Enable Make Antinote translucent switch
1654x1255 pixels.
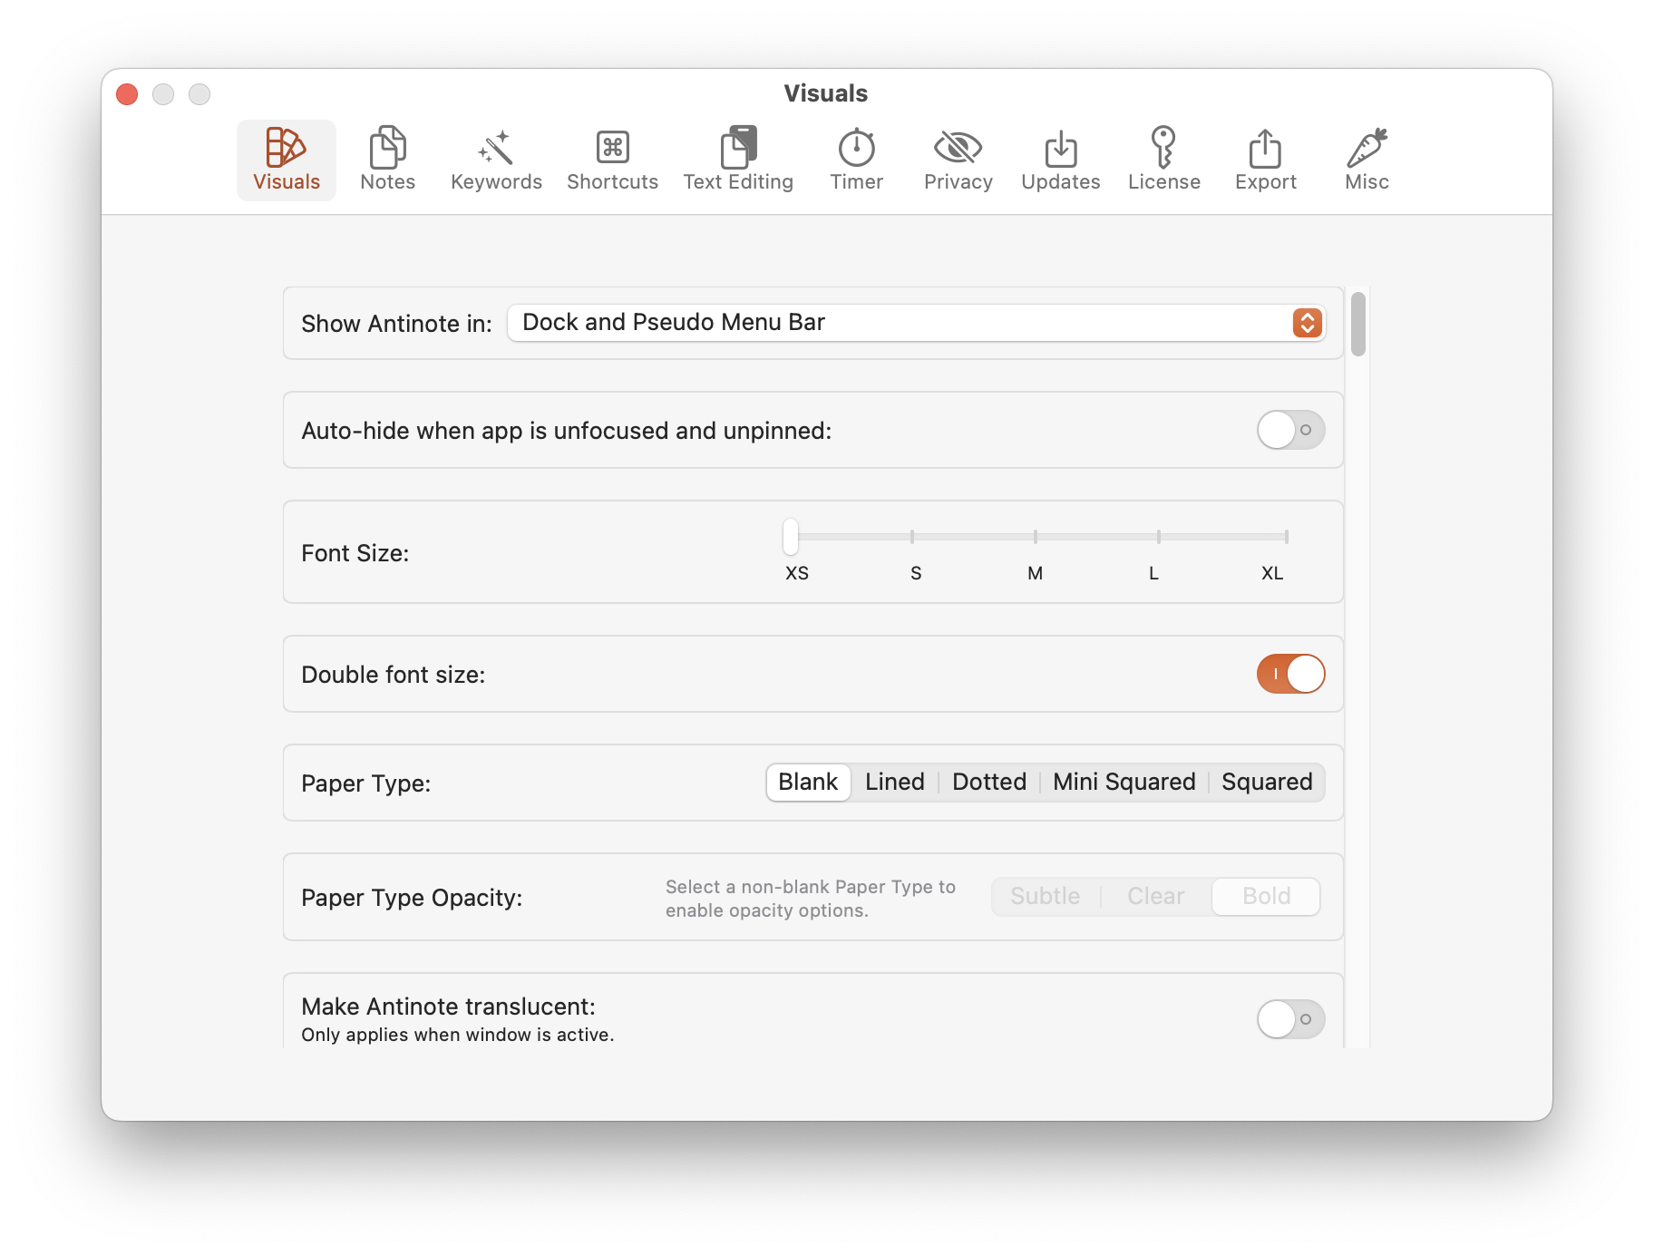pos(1290,1019)
